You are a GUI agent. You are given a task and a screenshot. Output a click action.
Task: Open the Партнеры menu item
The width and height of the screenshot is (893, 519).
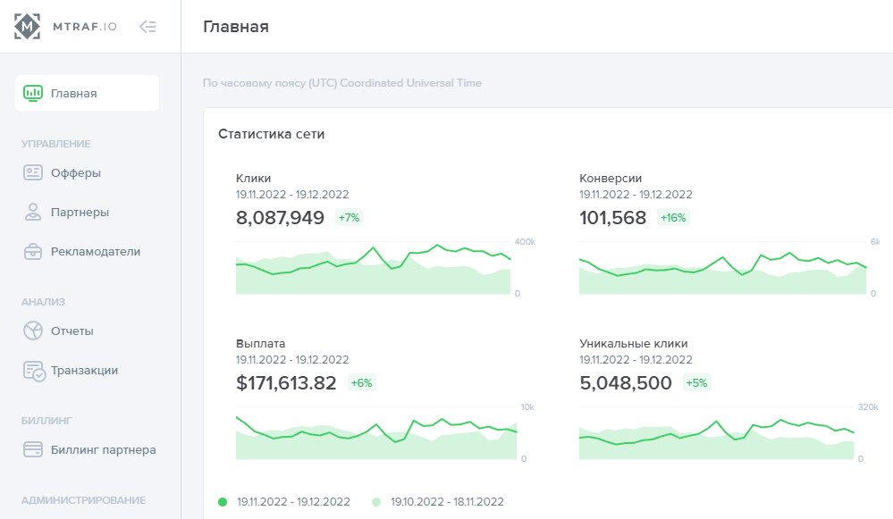(x=80, y=213)
